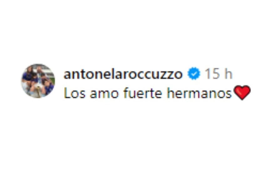The width and height of the screenshot is (272, 181).
Task: Click the 15 h timestamp
Action: (x=219, y=74)
